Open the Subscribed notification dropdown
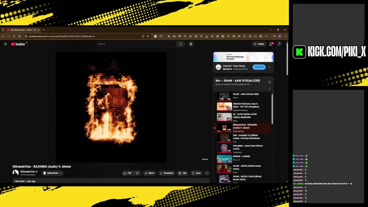 pyautogui.click(x=52, y=173)
